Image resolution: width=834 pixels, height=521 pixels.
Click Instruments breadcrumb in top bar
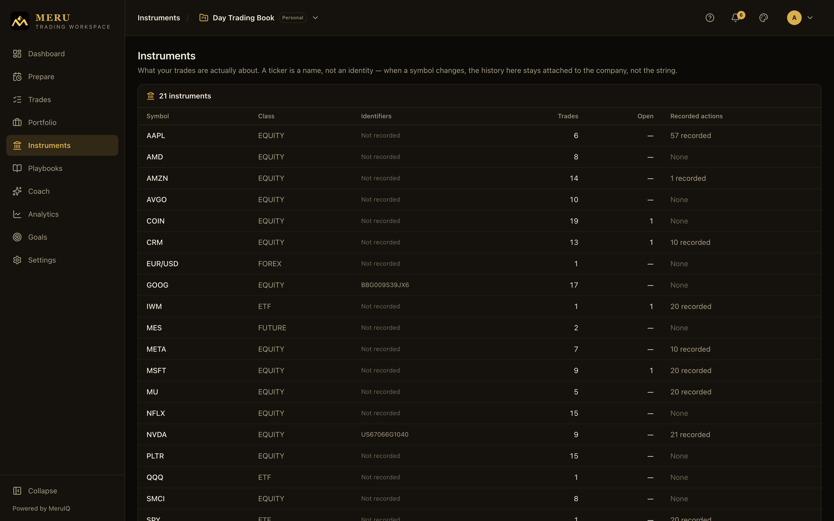(159, 17)
